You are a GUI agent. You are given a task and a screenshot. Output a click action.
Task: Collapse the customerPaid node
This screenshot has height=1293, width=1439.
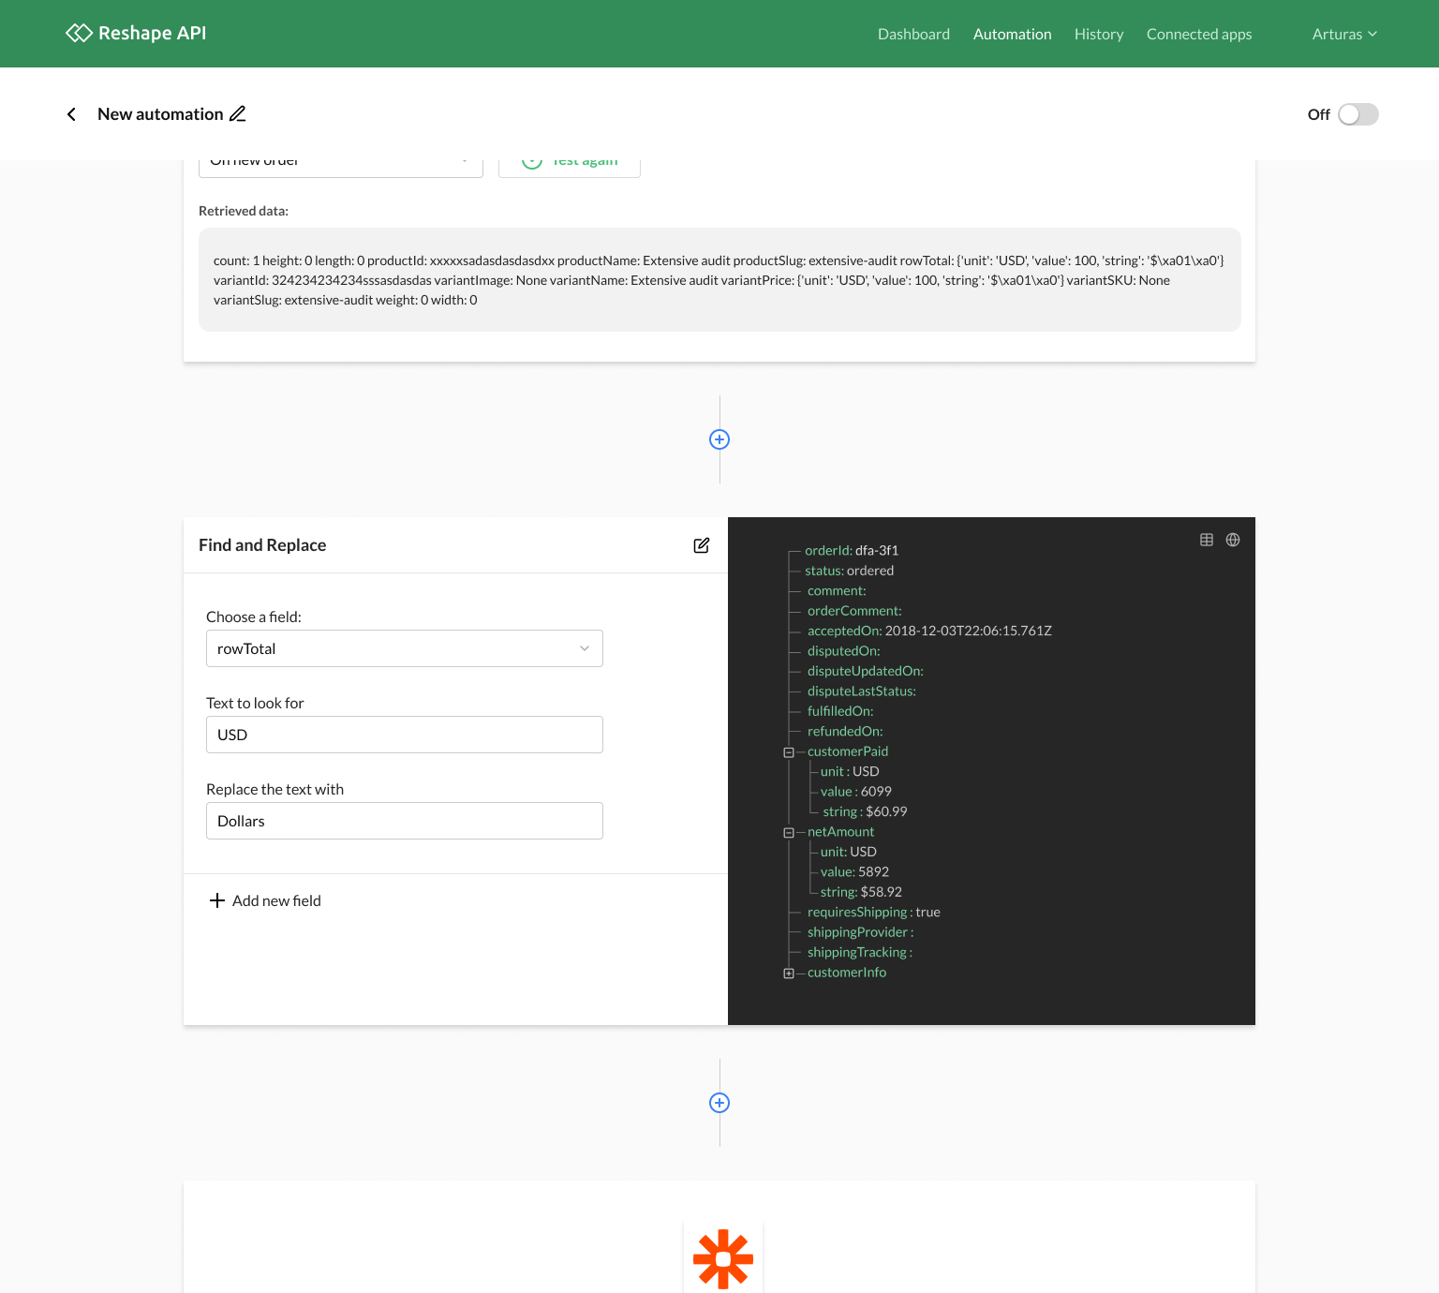tap(788, 751)
